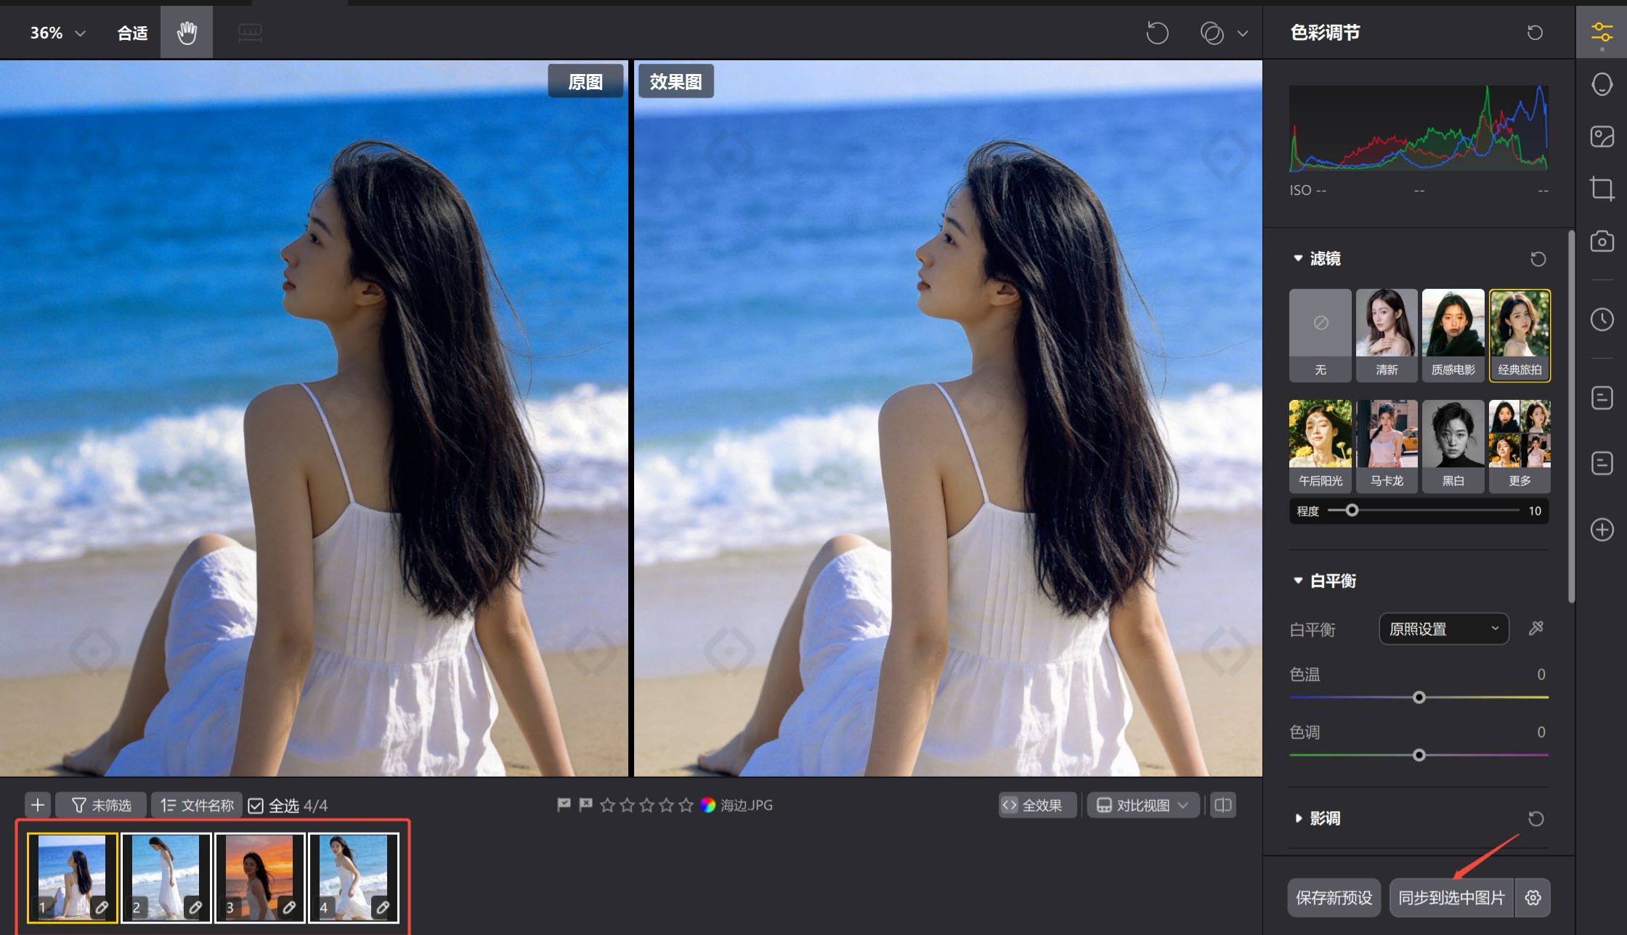
Task: Reset the 滤镜 filter section
Action: (x=1538, y=259)
